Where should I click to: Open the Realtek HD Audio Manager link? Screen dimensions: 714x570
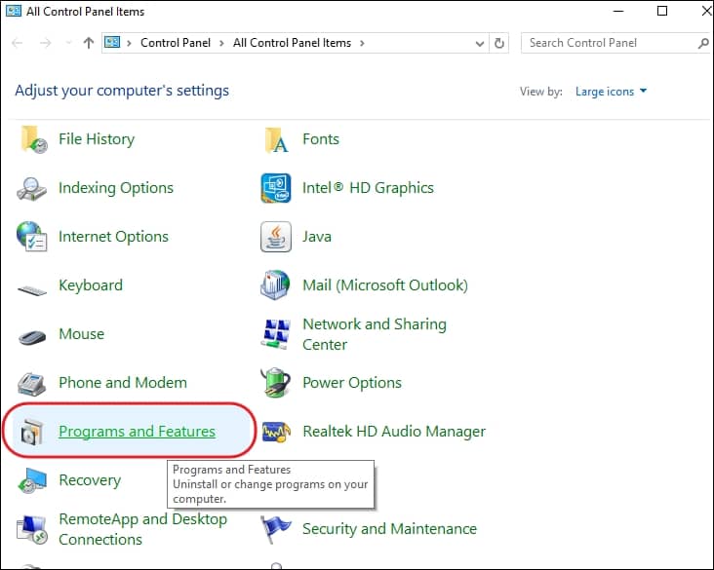point(394,432)
